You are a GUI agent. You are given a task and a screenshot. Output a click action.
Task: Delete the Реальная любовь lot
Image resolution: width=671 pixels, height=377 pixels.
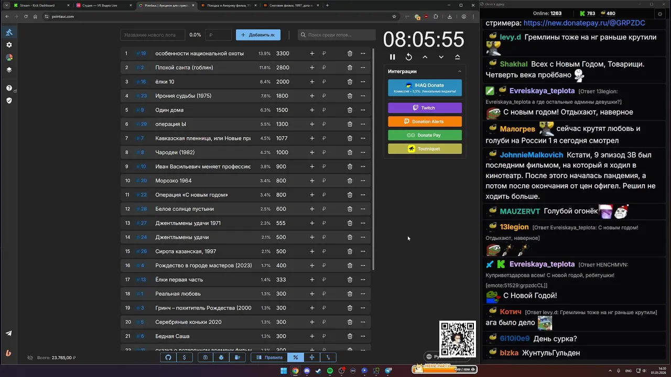[350, 294]
